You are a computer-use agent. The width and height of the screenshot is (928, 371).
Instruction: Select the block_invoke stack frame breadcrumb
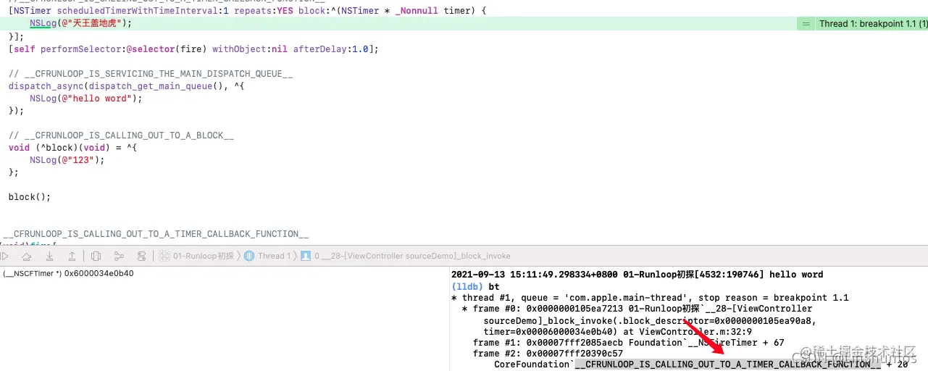coord(406,256)
